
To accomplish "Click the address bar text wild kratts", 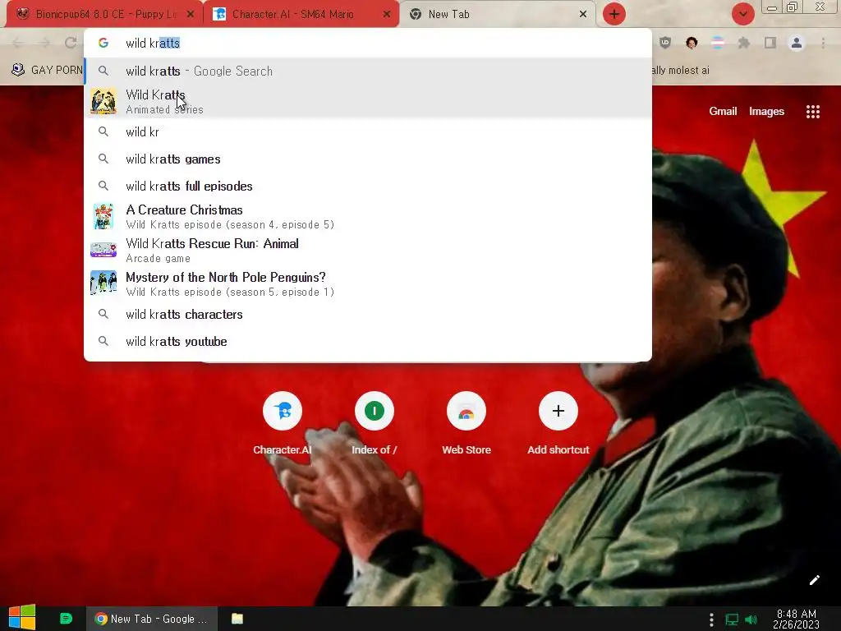I will [x=153, y=43].
